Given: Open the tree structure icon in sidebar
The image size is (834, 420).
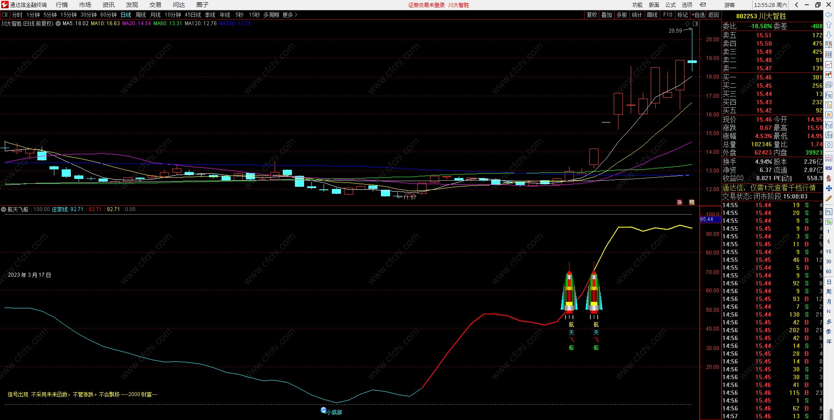Looking at the screenshot, I should (829, 105).
